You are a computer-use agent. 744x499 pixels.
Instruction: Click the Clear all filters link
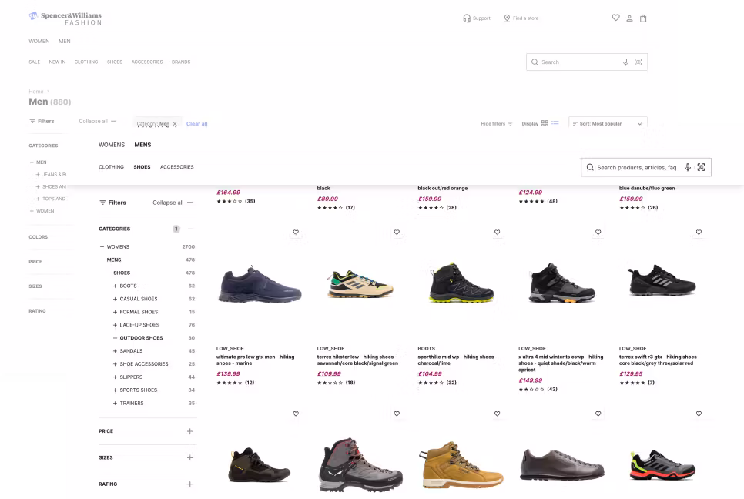[x=196, y=124]
